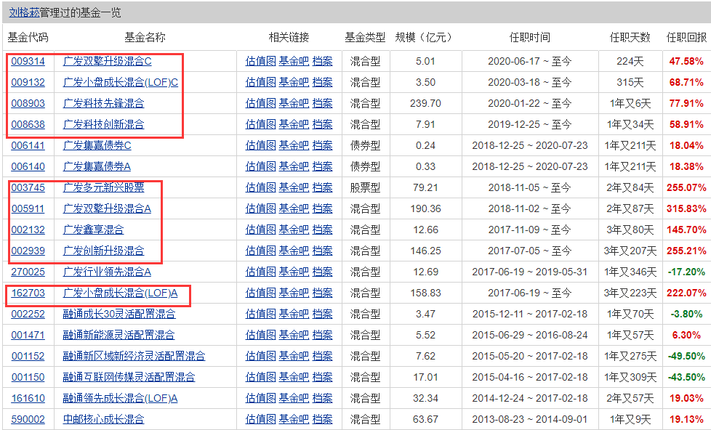
Task: Open fund code 009314 link
Action: click(28, 61)
